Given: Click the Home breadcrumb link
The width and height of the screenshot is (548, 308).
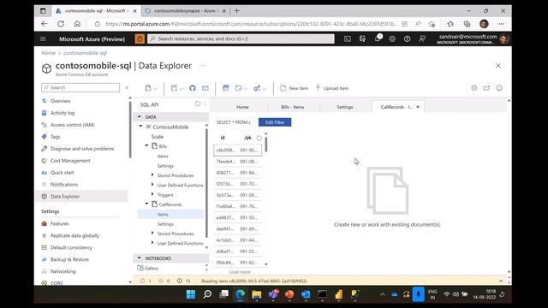Looking at the screenshot, I should (x=48, y=53).
